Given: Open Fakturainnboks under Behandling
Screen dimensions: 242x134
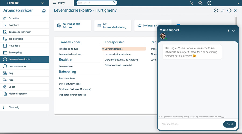Looking at the screenshot, I should coord(67,79).
